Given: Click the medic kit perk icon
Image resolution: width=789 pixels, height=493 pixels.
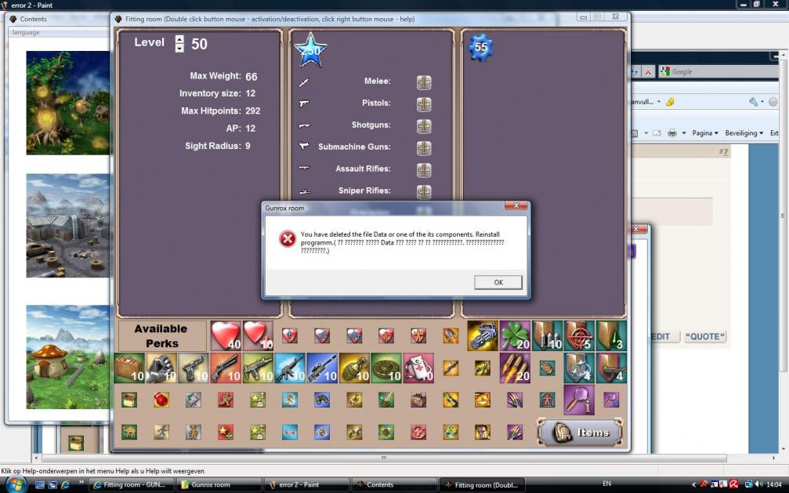Looking at the screenshot, I should point(418,368).
